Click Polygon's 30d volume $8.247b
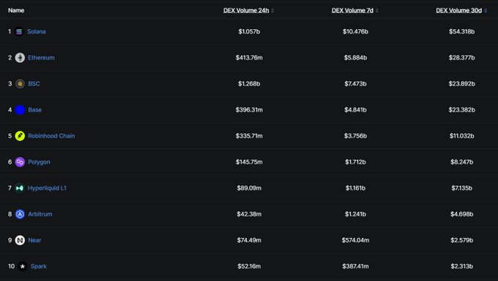 tap(462, 162)
